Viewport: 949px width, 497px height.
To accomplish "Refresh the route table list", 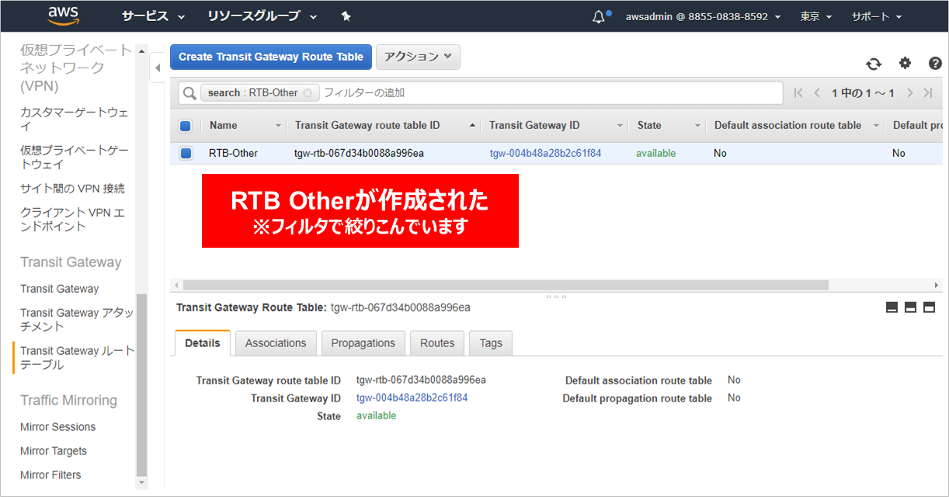I will click(x=874, y=64).
